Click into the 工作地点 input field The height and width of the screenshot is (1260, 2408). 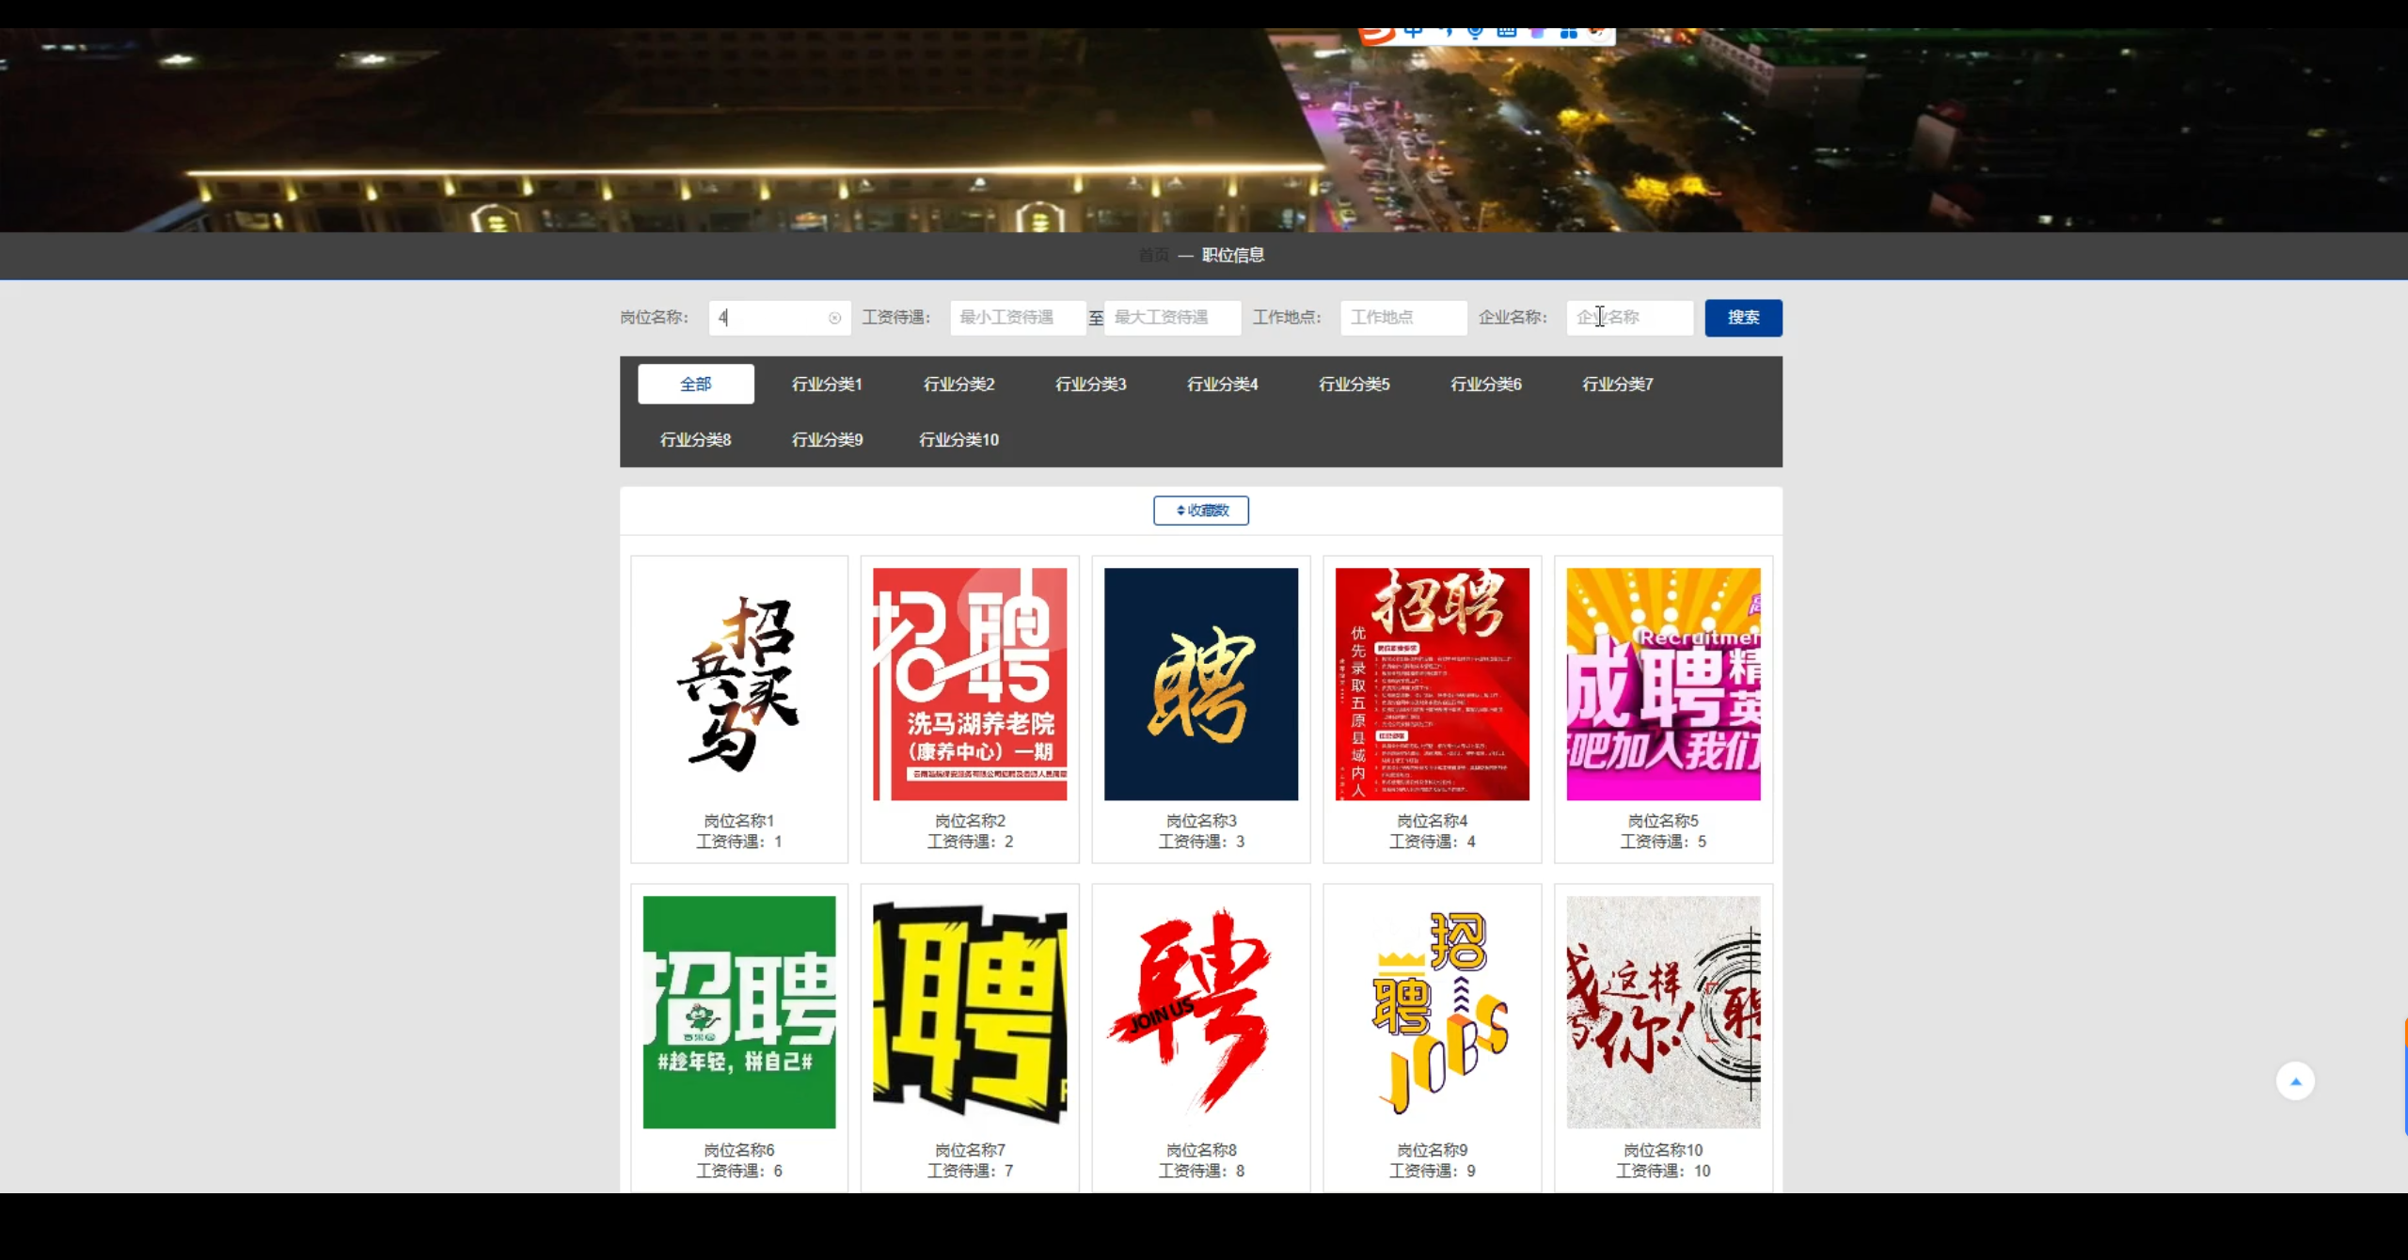pos(1402,318)
